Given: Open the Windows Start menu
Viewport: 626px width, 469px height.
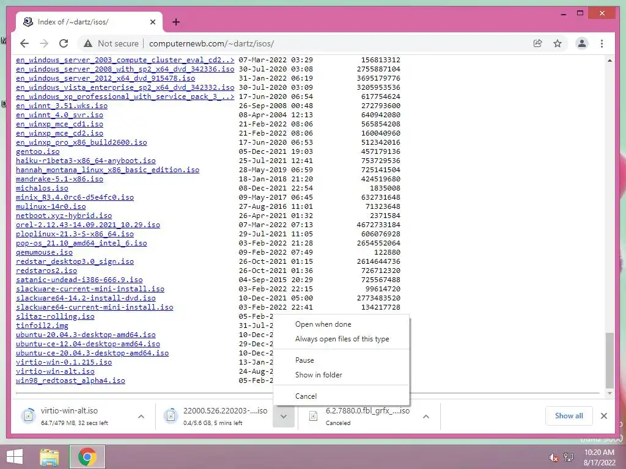Looking at the screenshot, I should [15, 457].
